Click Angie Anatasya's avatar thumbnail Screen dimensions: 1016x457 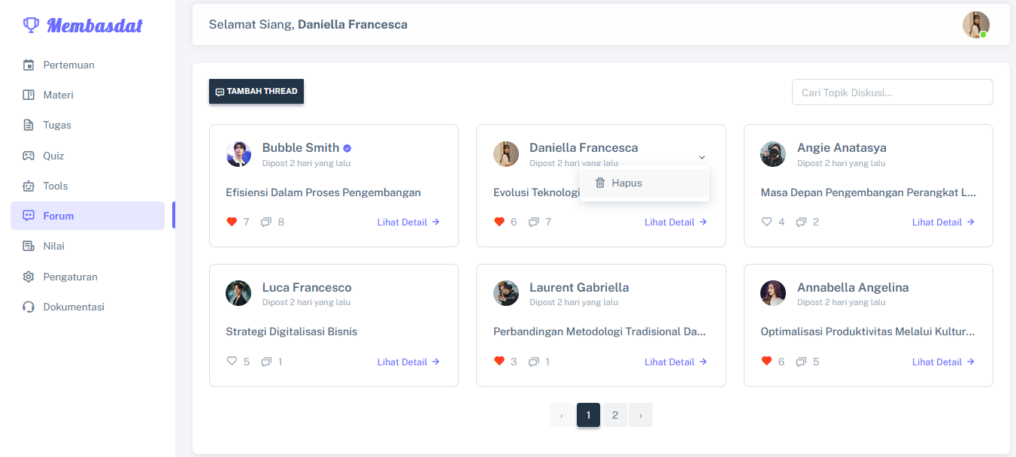[773, 154]
